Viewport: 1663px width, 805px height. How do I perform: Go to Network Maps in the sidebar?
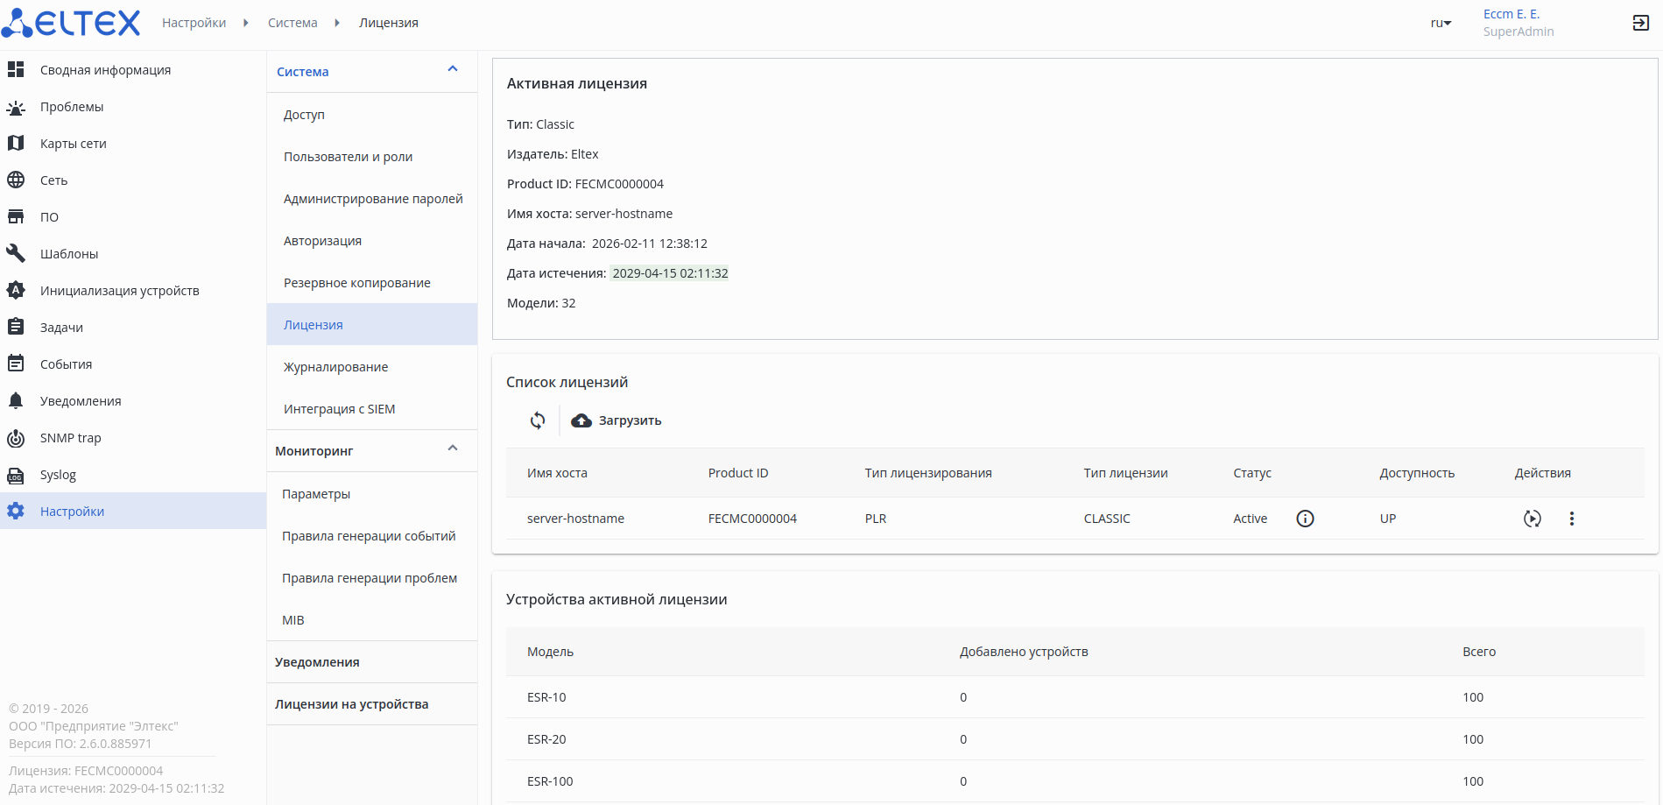[73, 144]
